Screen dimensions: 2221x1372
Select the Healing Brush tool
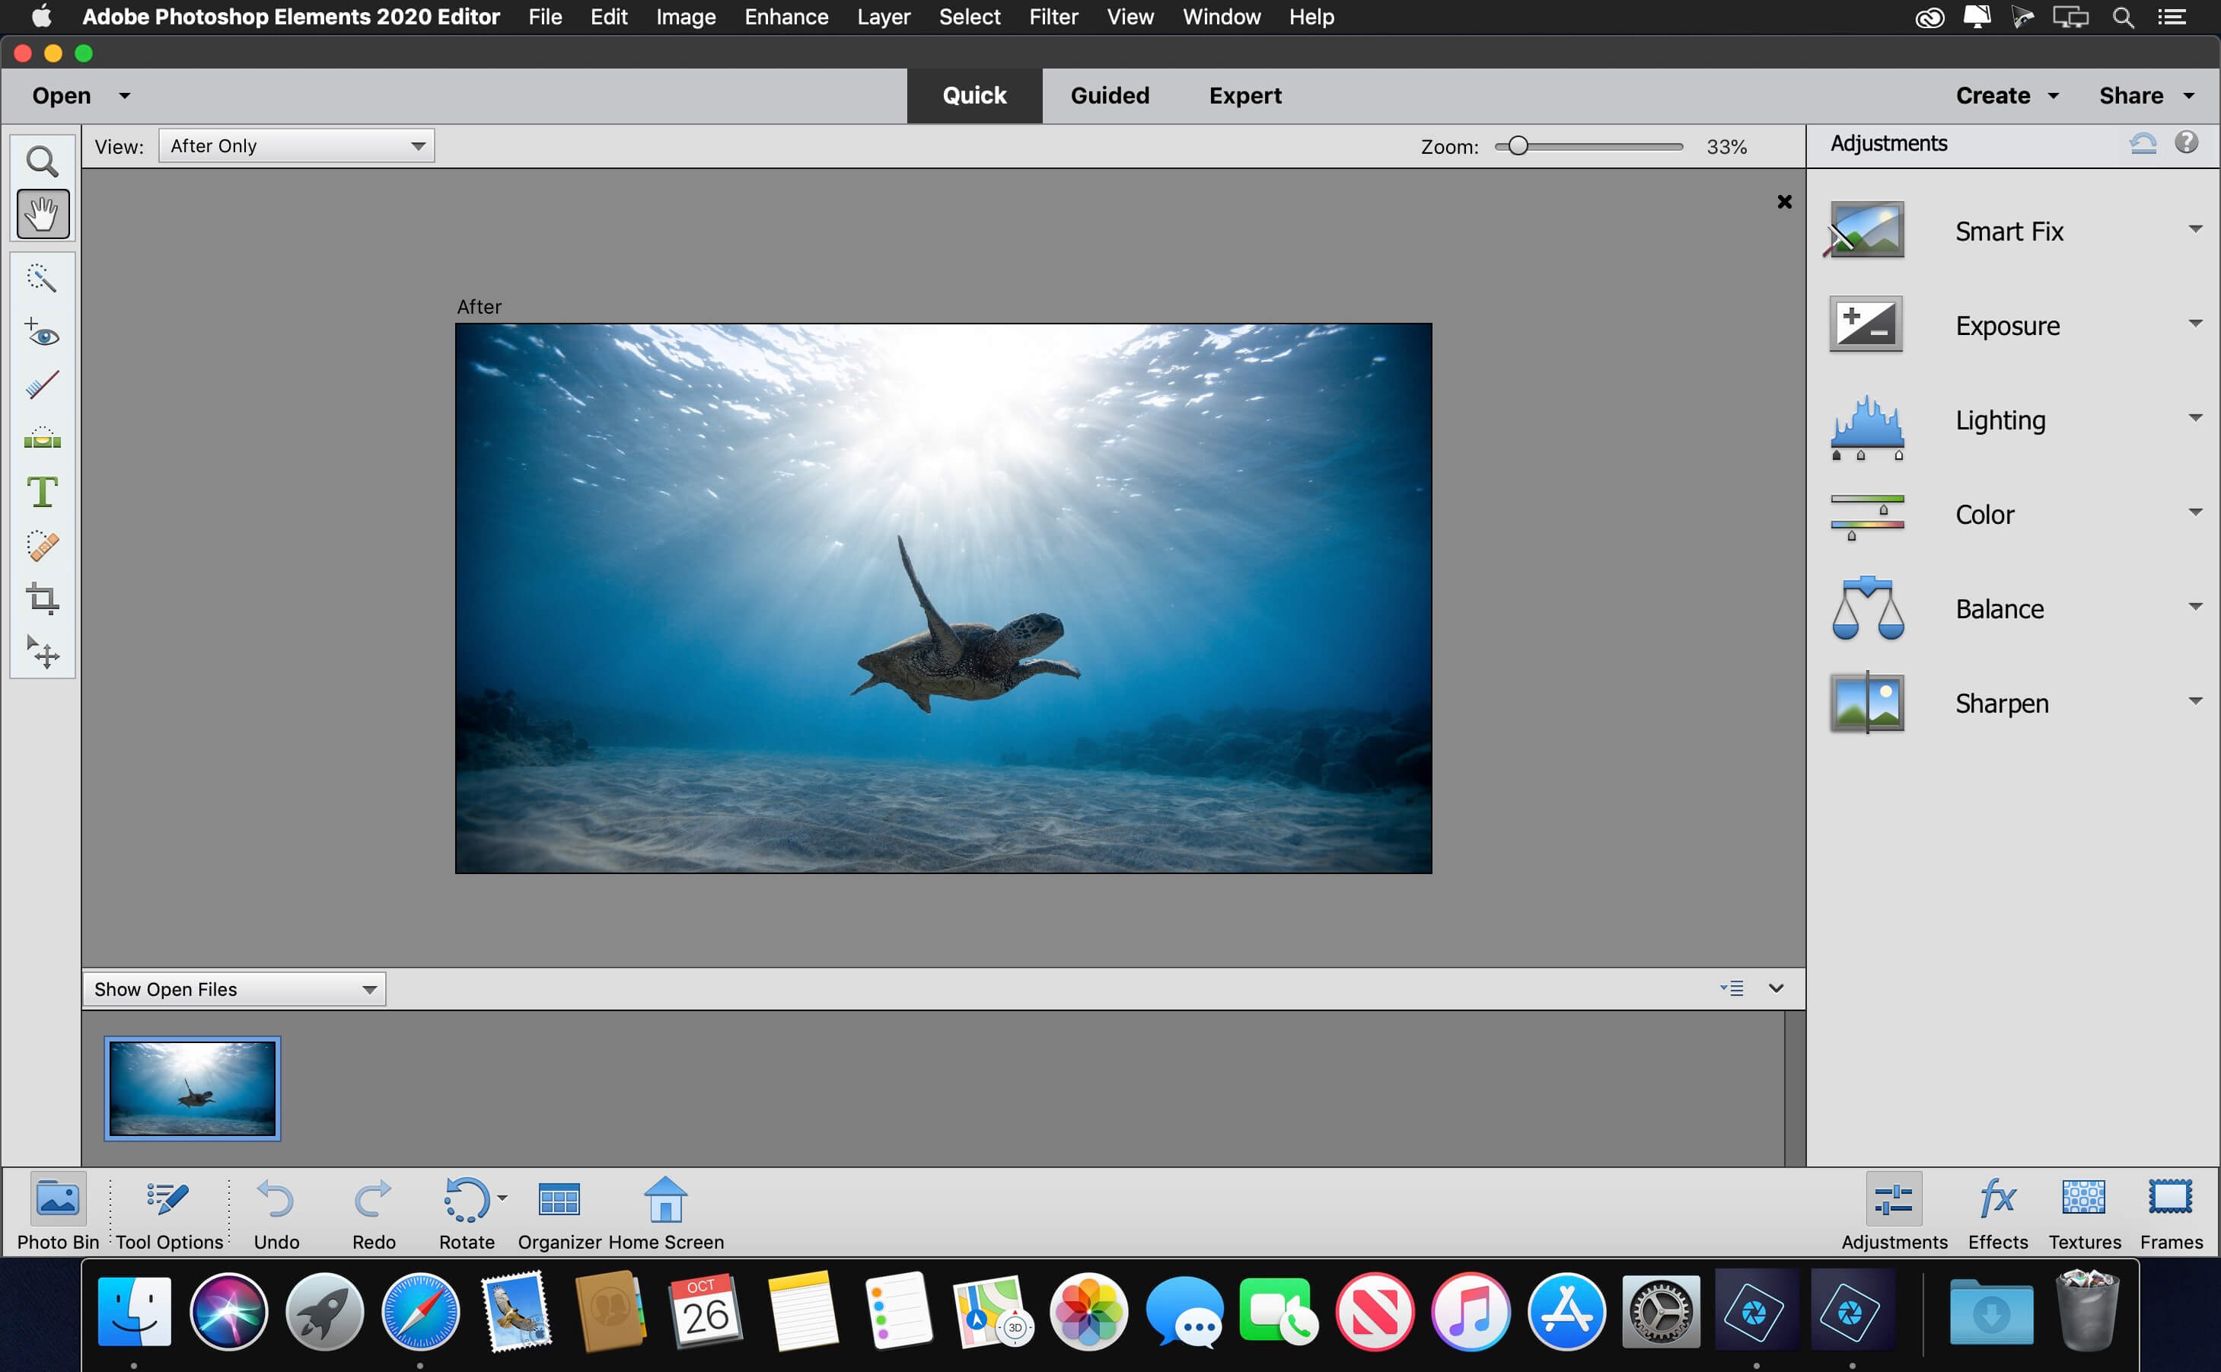tap(43, 547)
